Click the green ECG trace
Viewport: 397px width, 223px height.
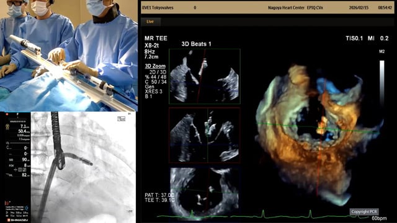[263, 215]
